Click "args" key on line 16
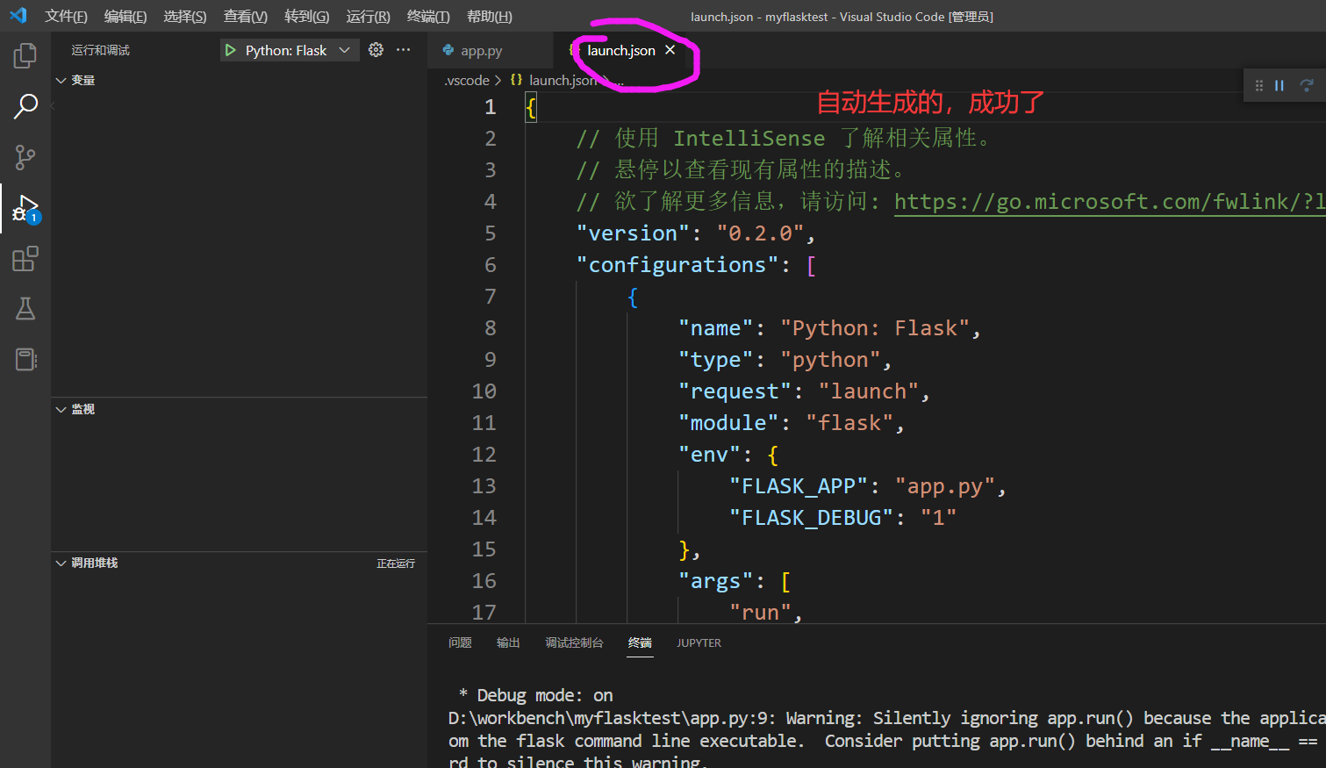1326x768 pixels. (x=715, y=580)
